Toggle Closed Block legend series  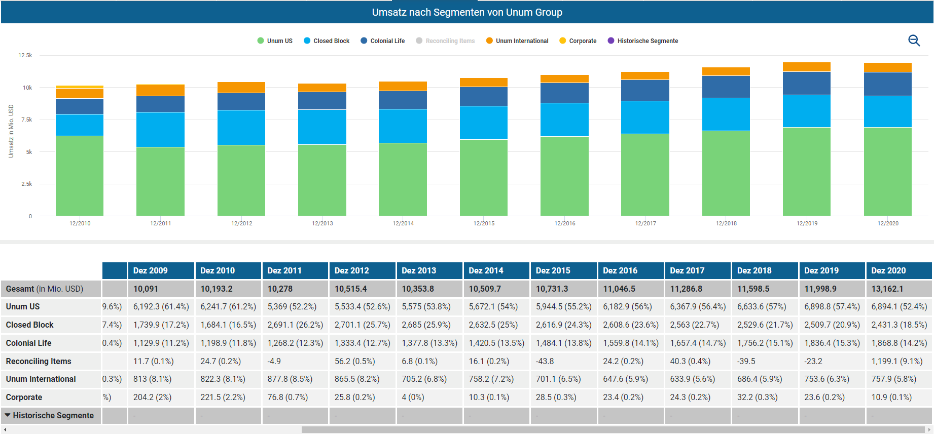click(x=327, y=41)
